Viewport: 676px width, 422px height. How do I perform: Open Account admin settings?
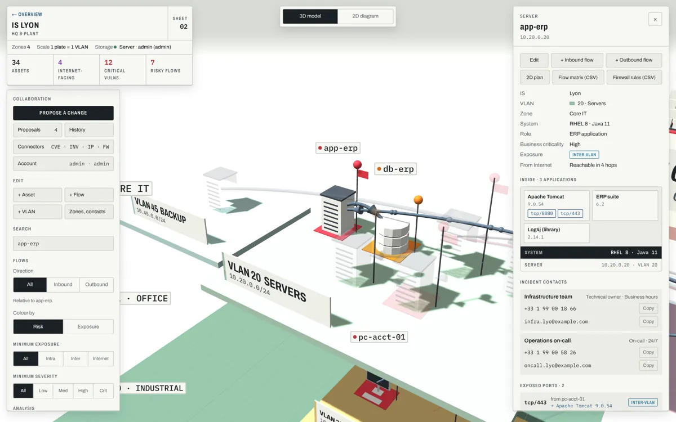63,164
